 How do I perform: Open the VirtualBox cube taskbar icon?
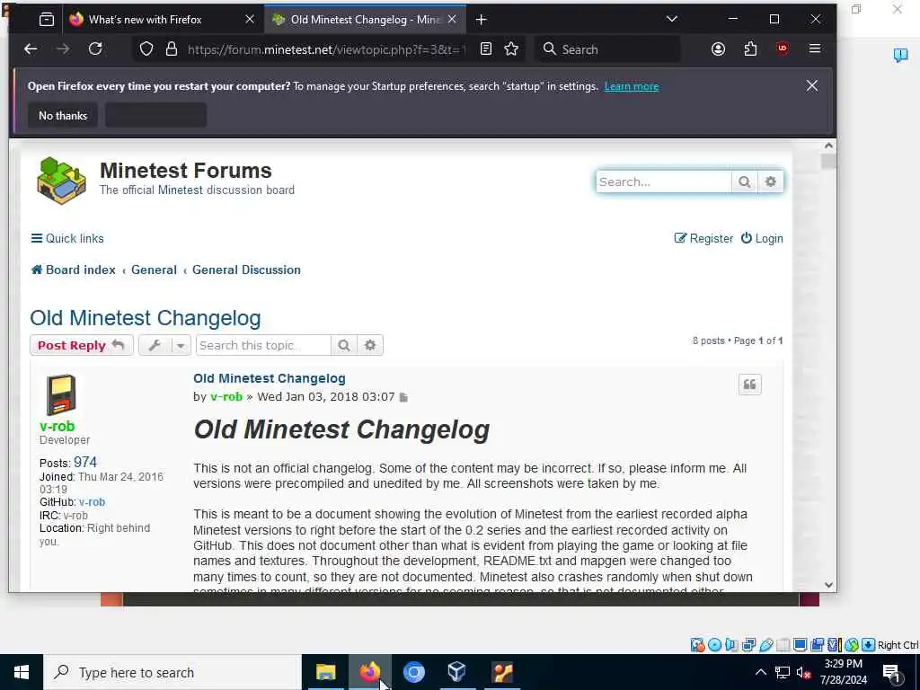coord(457,672)
